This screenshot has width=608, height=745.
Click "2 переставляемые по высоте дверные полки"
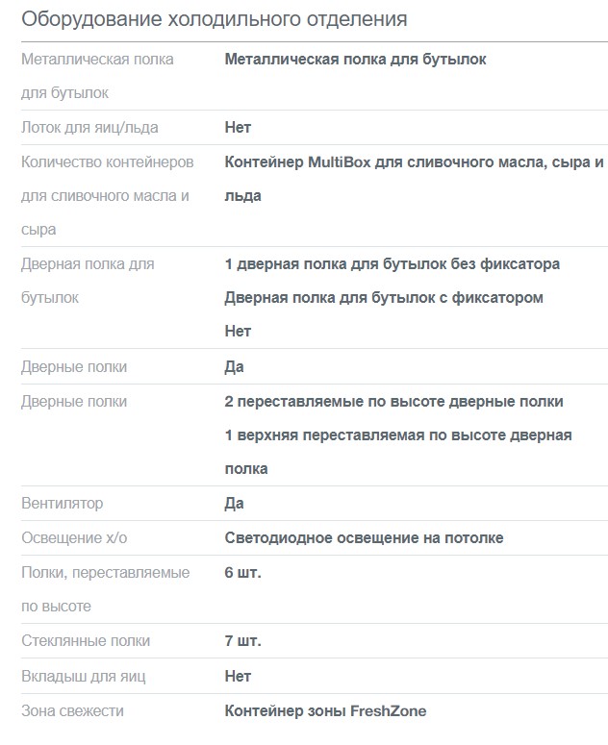click(x=393, y=401)
